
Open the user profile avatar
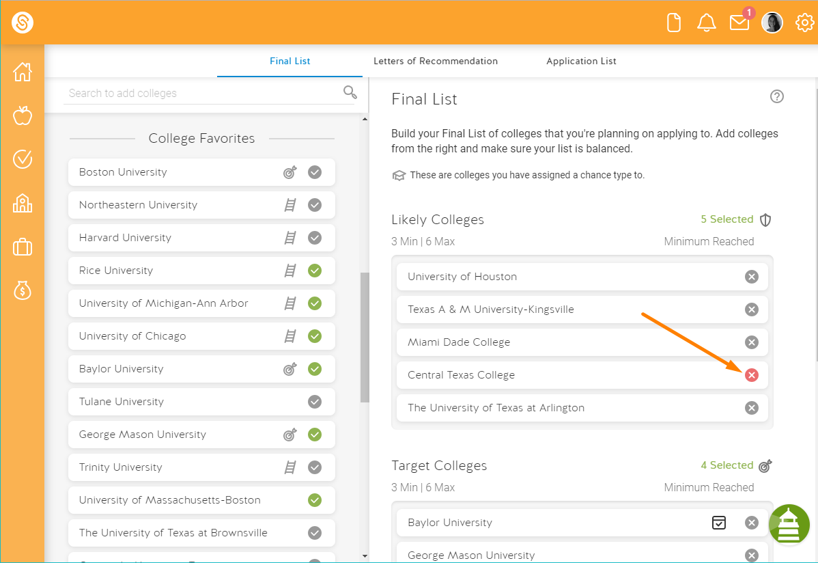772,23
